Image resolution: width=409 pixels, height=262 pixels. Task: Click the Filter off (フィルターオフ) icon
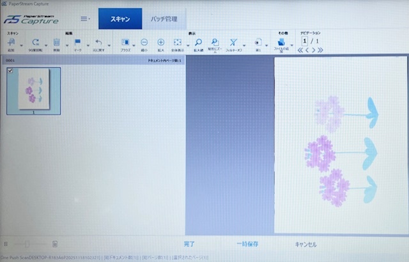click(x=233, y=42)
